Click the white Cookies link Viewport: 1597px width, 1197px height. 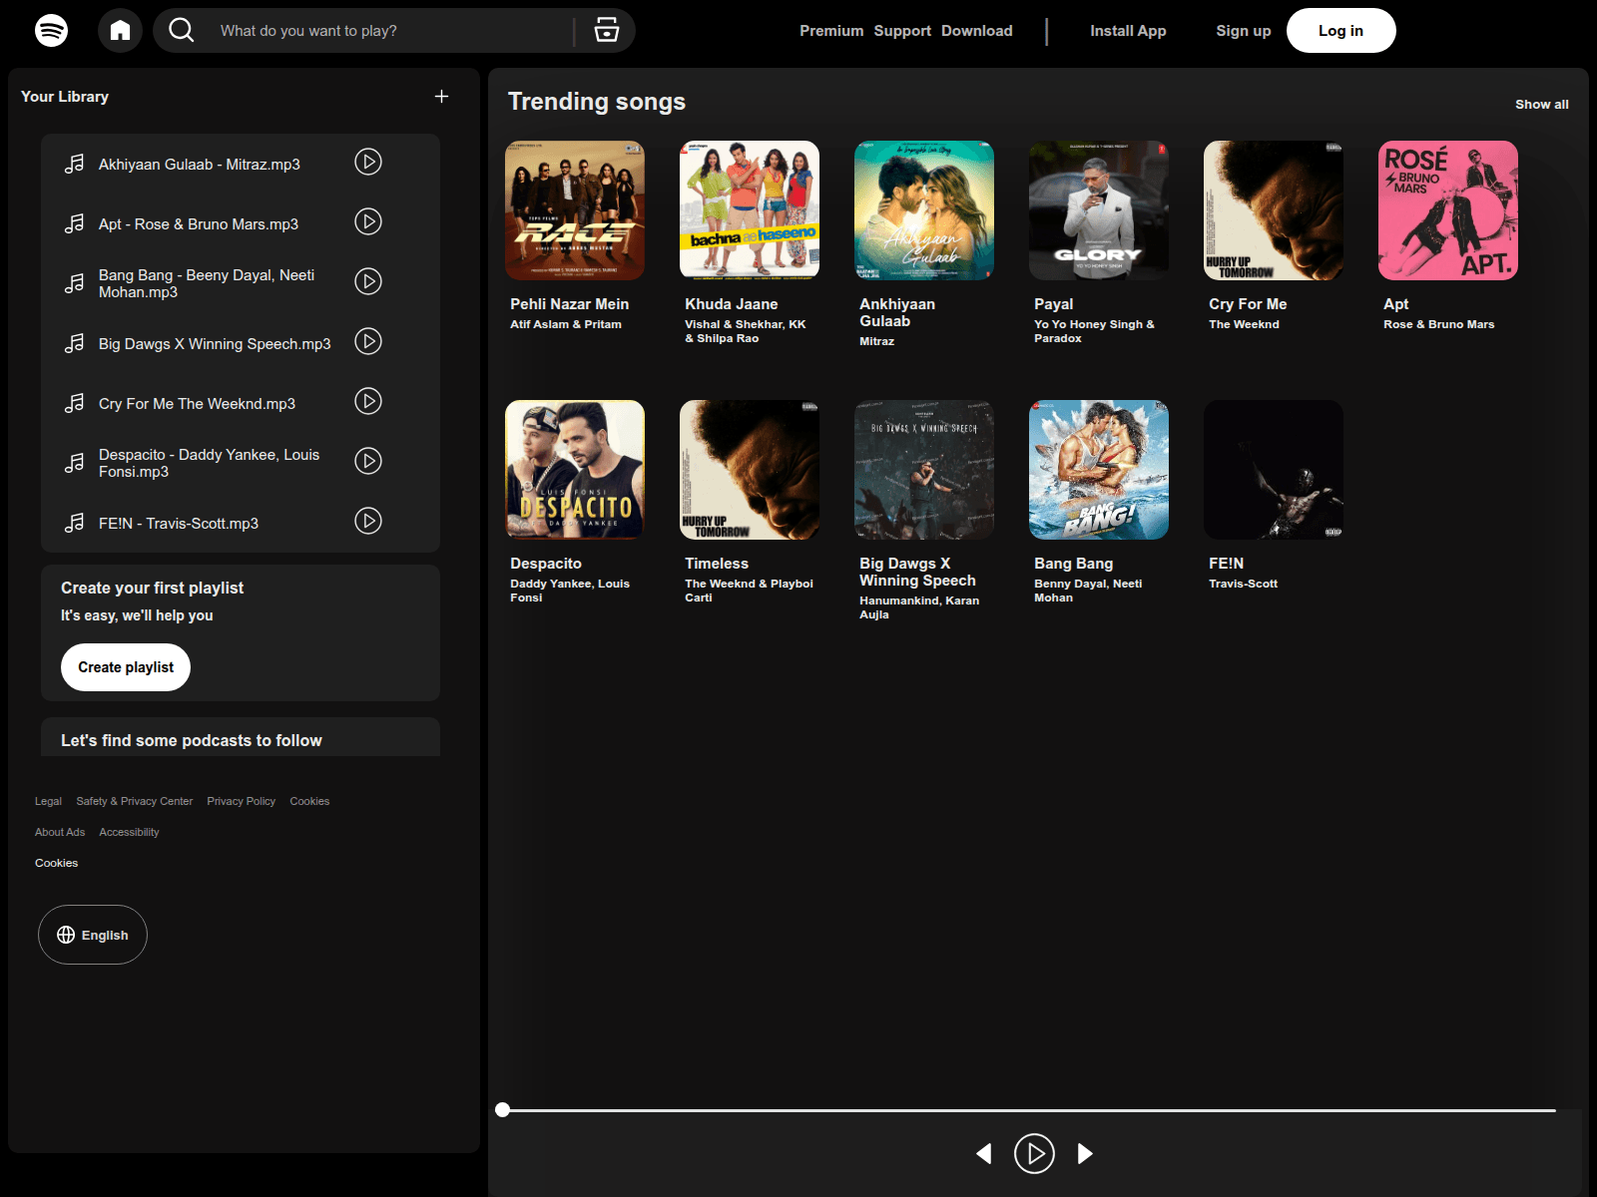56,863
